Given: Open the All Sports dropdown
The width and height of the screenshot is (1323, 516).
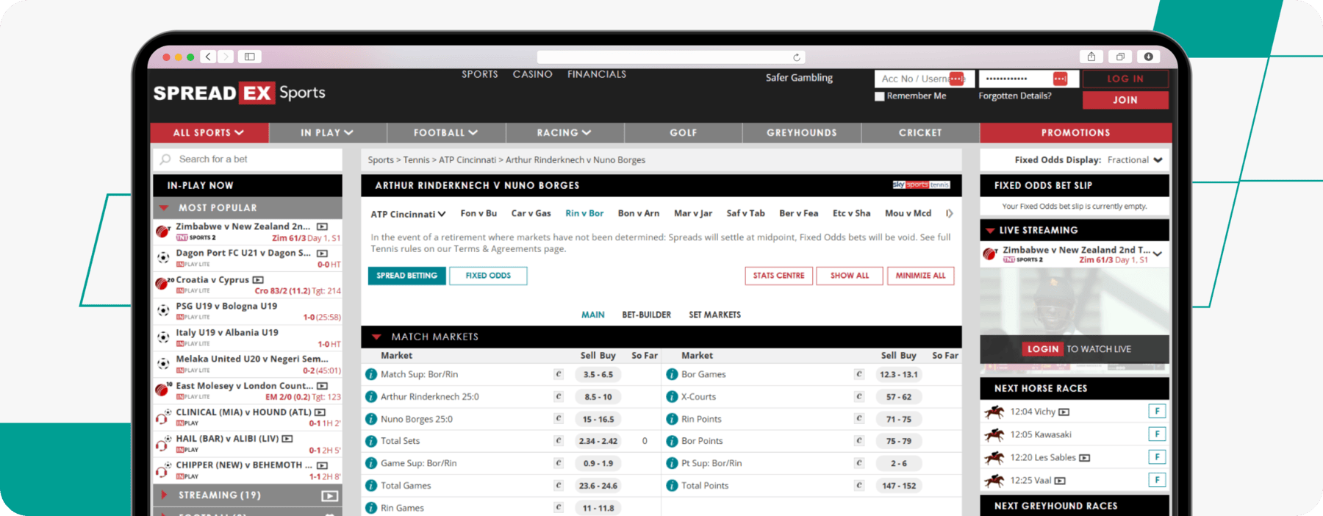Looking at the screenshot, I should 209,133.
